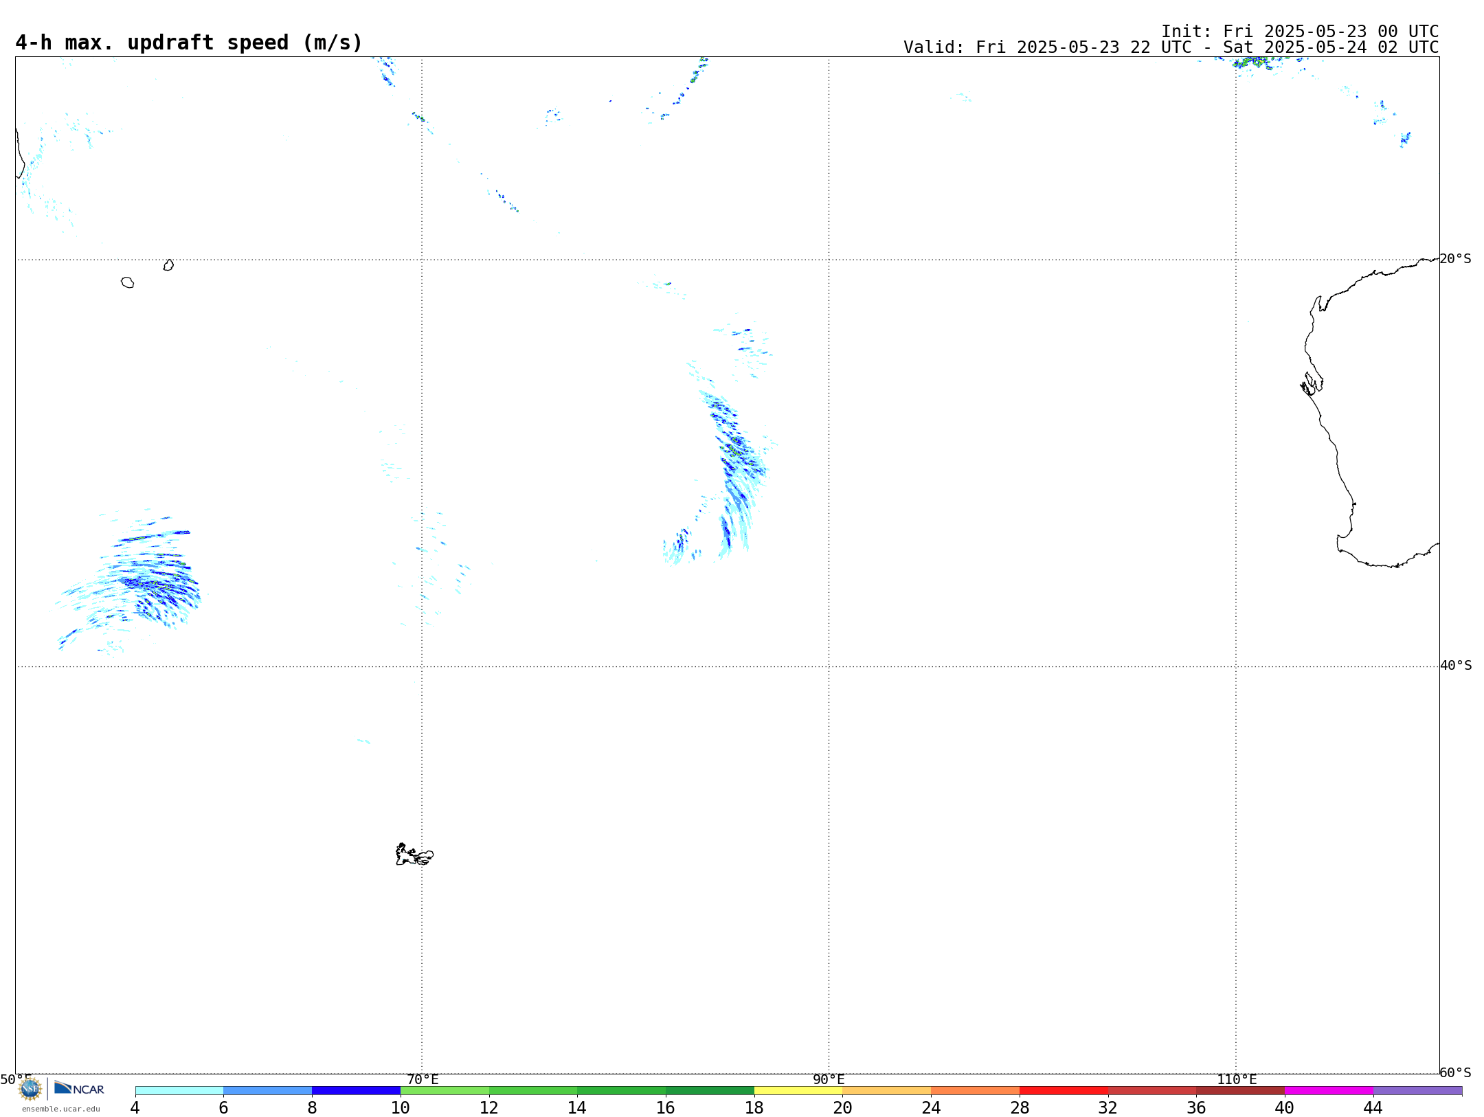Click the magenta 40–44 m/s swatch

pyautogui.click(x=1329, y=1090)
